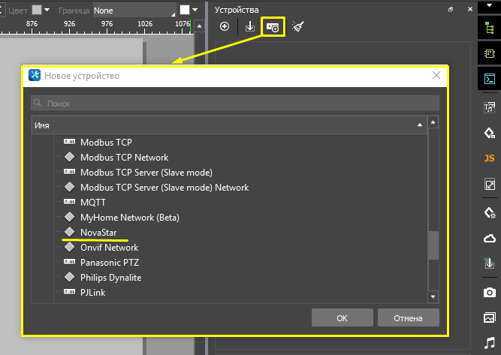
Task: Sort the list by Имя column header
Action: tap(225, 124)
